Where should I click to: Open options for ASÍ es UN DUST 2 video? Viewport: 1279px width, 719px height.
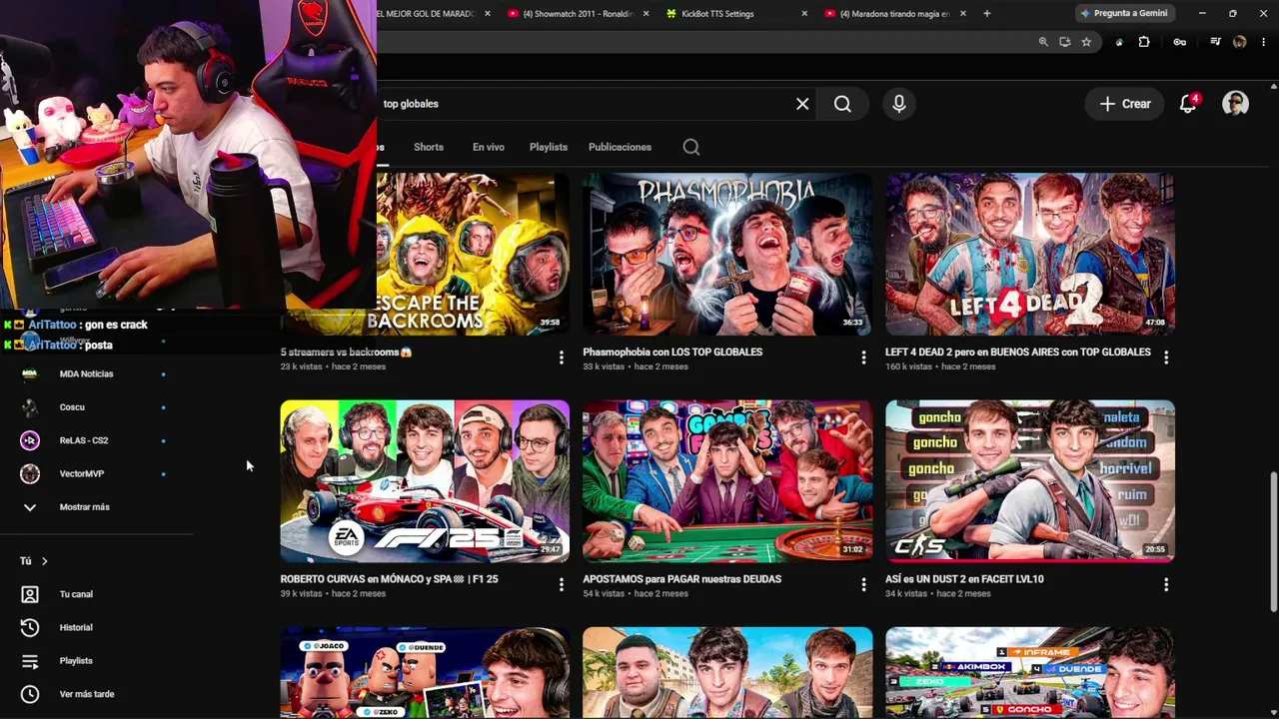1166,584
